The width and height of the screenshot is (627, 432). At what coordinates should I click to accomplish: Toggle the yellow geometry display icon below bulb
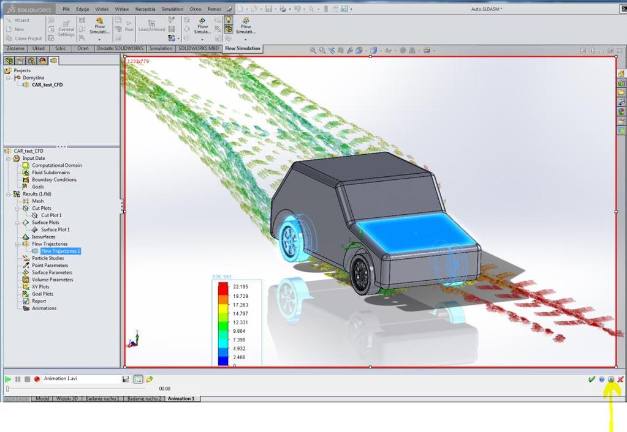click(229, 29)
